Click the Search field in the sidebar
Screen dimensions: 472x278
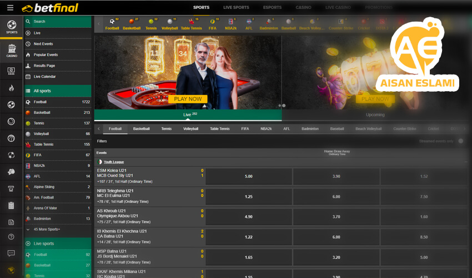pyautogui.click(x=58, y=22)
